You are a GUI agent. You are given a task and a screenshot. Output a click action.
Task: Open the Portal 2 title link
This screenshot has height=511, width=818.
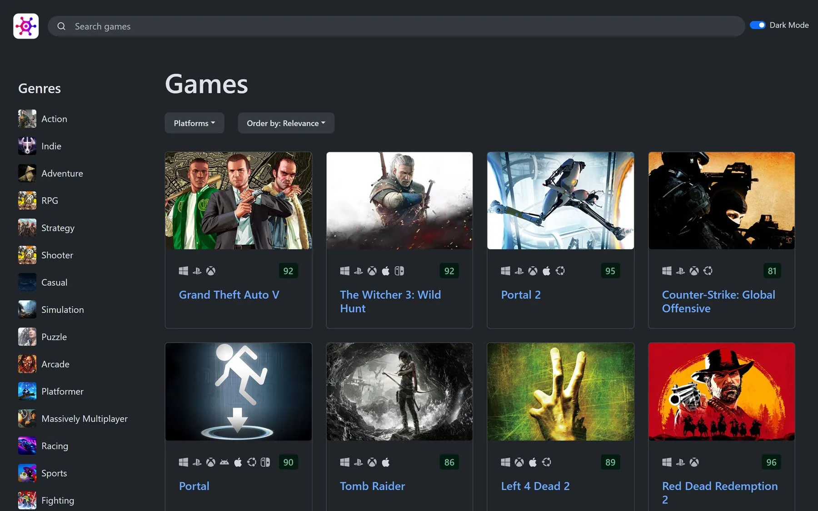coord(521,295)
